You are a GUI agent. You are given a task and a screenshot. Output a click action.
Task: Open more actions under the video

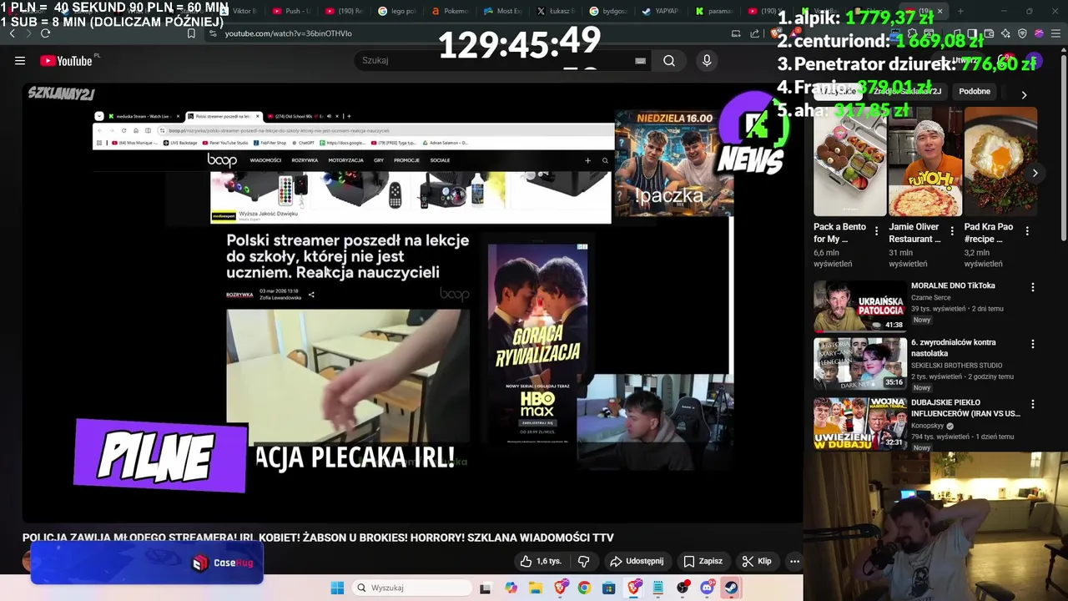794,561
